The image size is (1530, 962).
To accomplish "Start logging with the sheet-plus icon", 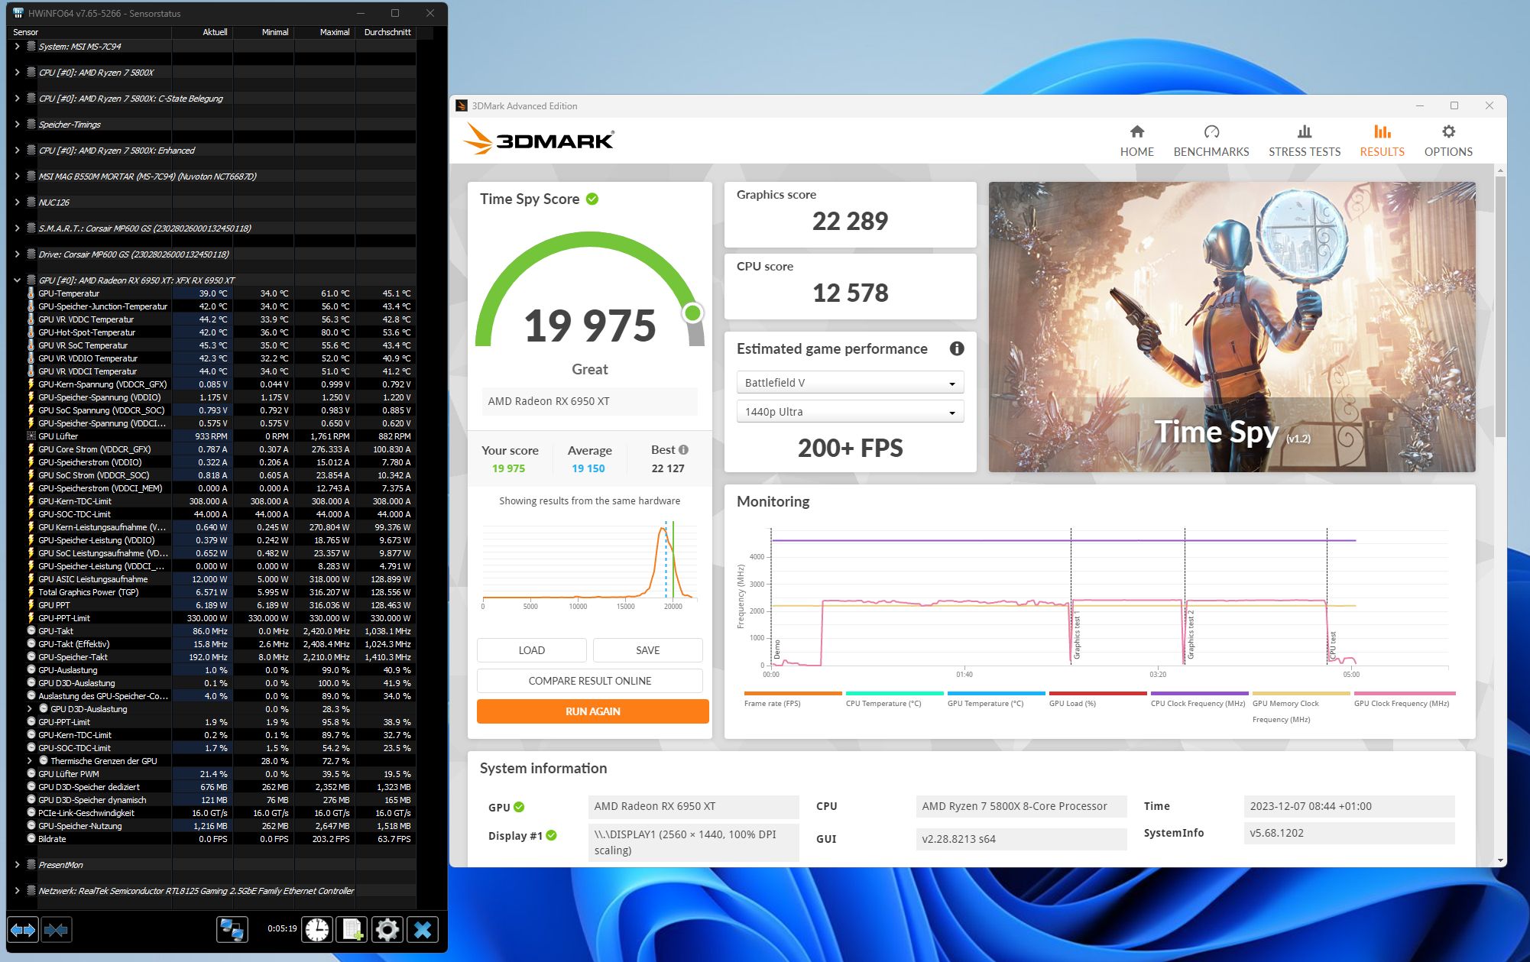I will pos(352,930).
